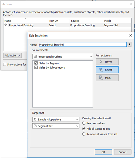135x158 pixels.
Task: Click the set icon beside Segment Set
Action: 35,126
